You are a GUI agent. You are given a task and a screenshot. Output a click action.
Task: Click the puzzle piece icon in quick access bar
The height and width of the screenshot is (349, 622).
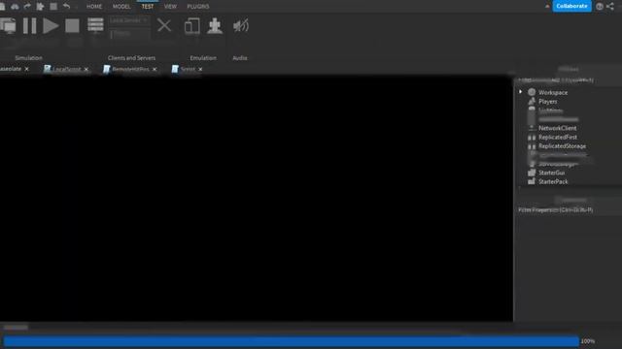[40, 6]
